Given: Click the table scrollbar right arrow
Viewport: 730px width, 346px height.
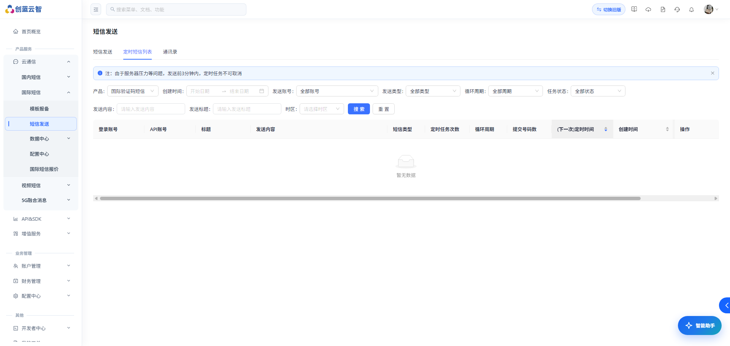Looking at the screenshot, I should [x=716, y=198].
